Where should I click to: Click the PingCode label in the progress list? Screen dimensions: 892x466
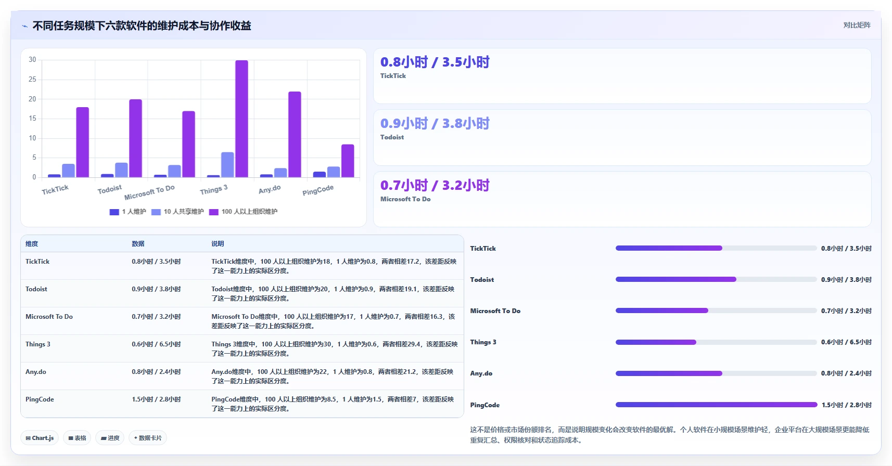pyautogui.click(x=485, y=405)
